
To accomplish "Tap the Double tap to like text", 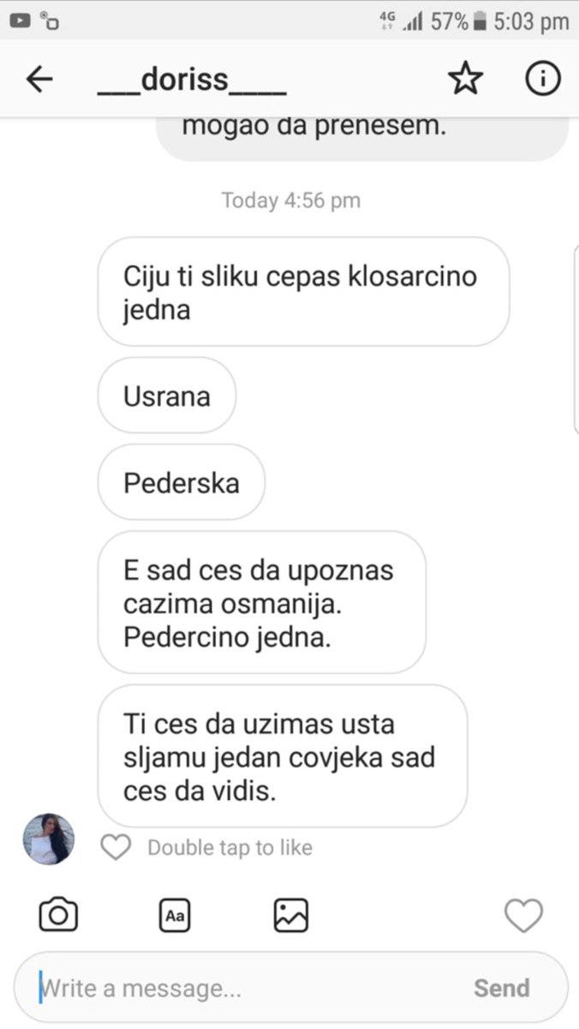I will 230,848.
